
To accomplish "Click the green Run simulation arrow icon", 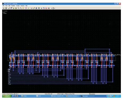I will tap(28, 8).
